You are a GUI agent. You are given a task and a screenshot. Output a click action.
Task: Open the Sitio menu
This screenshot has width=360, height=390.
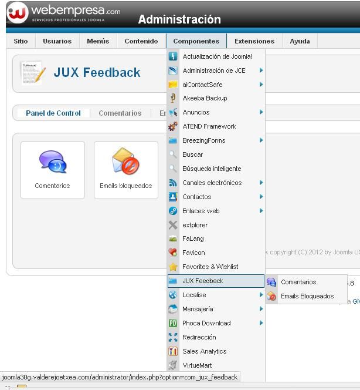point(21,41)
